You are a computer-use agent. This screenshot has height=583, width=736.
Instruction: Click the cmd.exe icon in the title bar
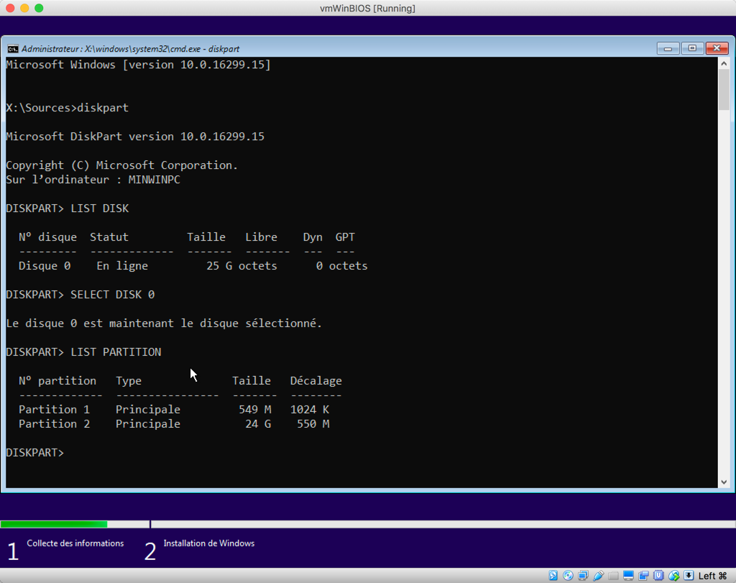tap(13, 49)
